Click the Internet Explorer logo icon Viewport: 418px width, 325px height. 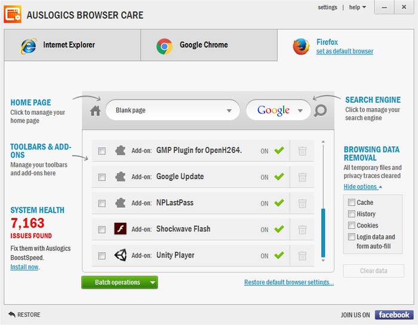28,46
